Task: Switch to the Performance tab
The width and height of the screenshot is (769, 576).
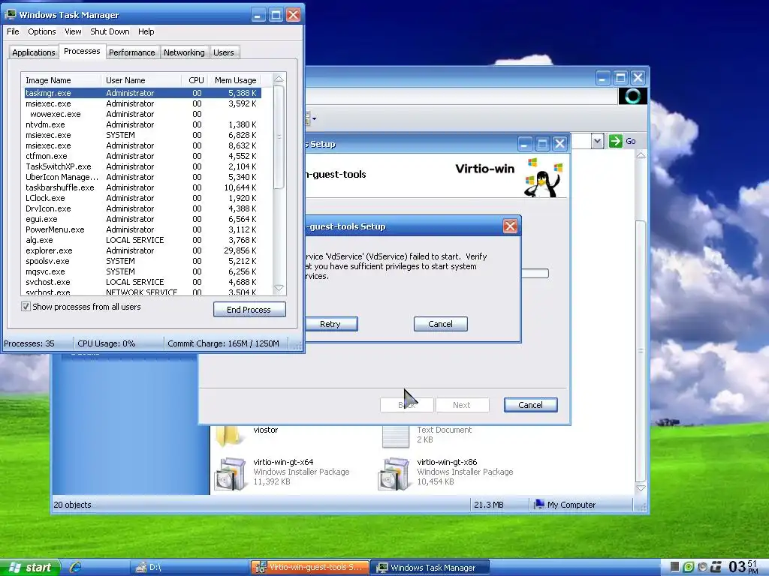Action: (132, 52)
